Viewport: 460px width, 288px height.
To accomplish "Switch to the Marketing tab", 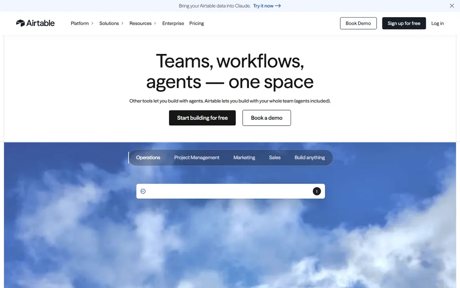I will pos(244,158).
